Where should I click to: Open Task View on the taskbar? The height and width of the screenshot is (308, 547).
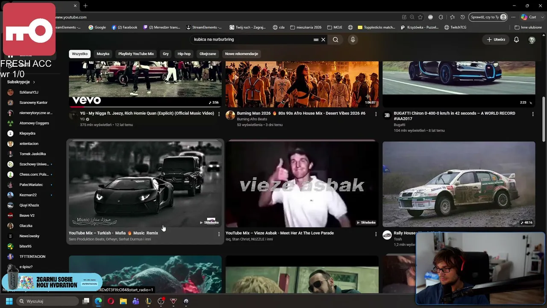click(86, 301)
